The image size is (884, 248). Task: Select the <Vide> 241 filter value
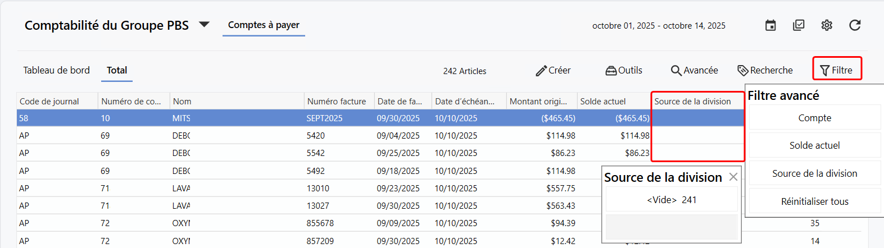[x=672, y=200]
